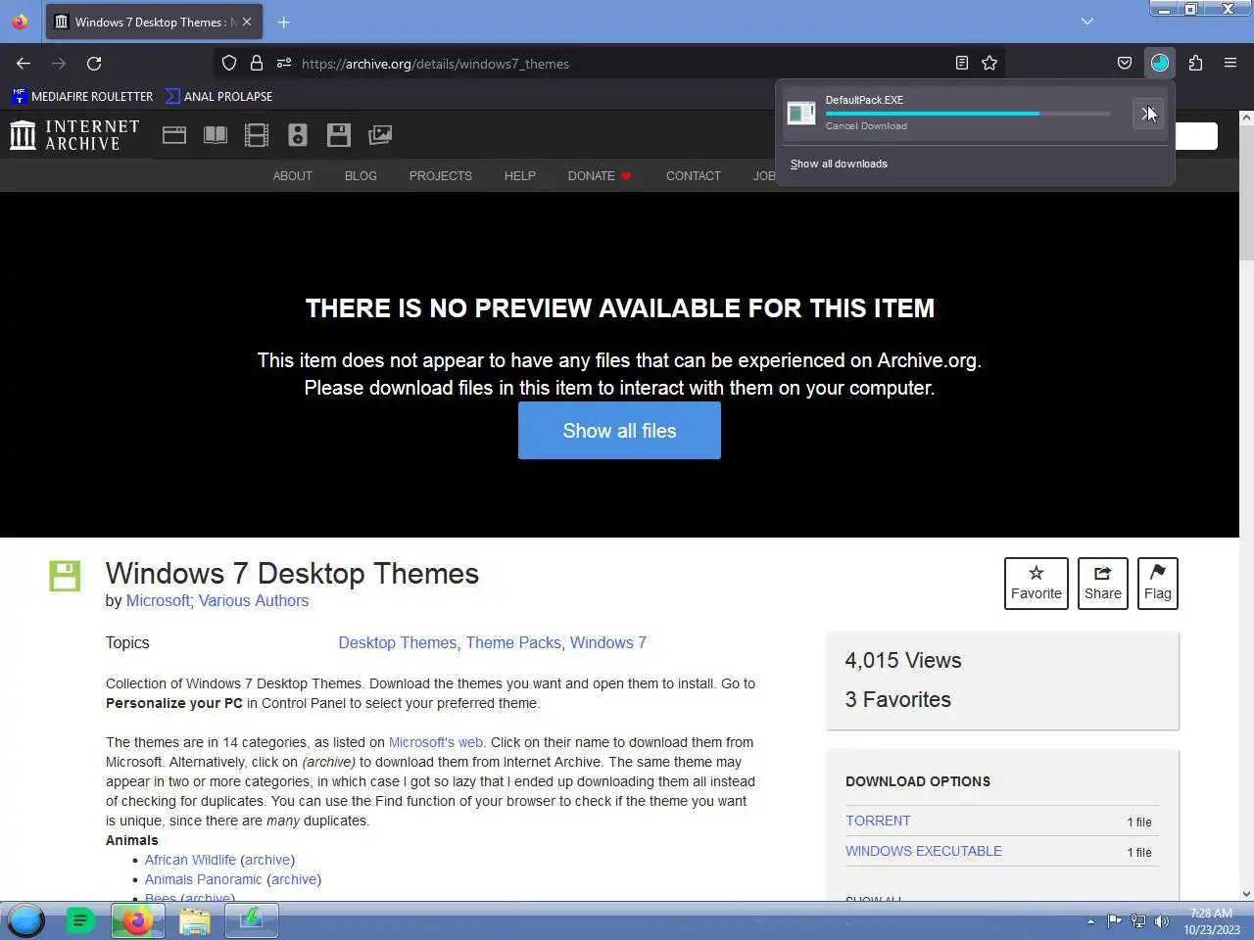Open the extensions puzzle icon
The image size is (1254, 940).
click(x=1195, y=64)
